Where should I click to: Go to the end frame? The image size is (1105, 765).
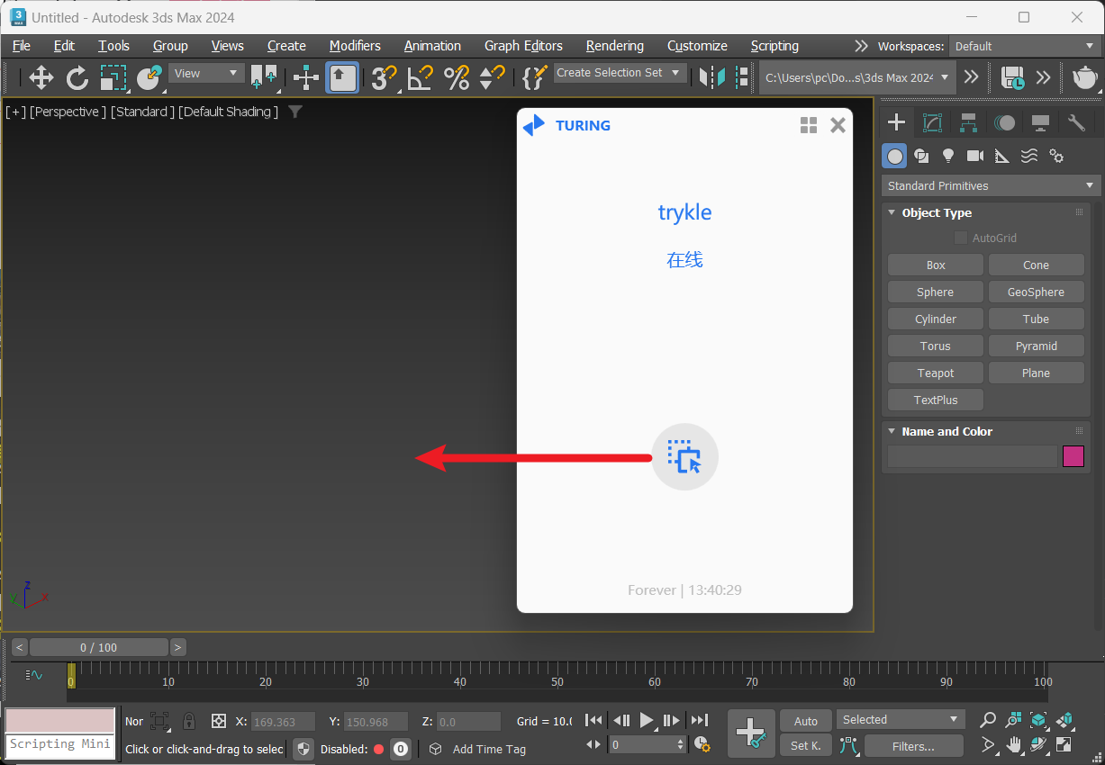click(700, 720)
